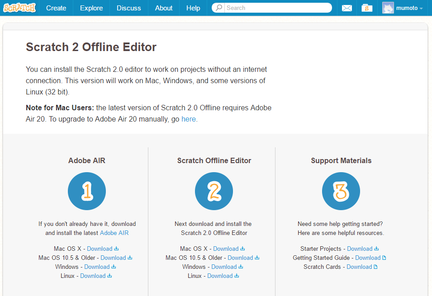432x296 pixels.
Task: Click the mumoto user avatar
Action: [x=388, y=8]
